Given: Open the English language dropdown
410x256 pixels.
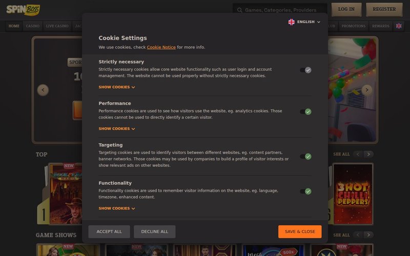Looking at the screenshot, I should tap(304, 22).
